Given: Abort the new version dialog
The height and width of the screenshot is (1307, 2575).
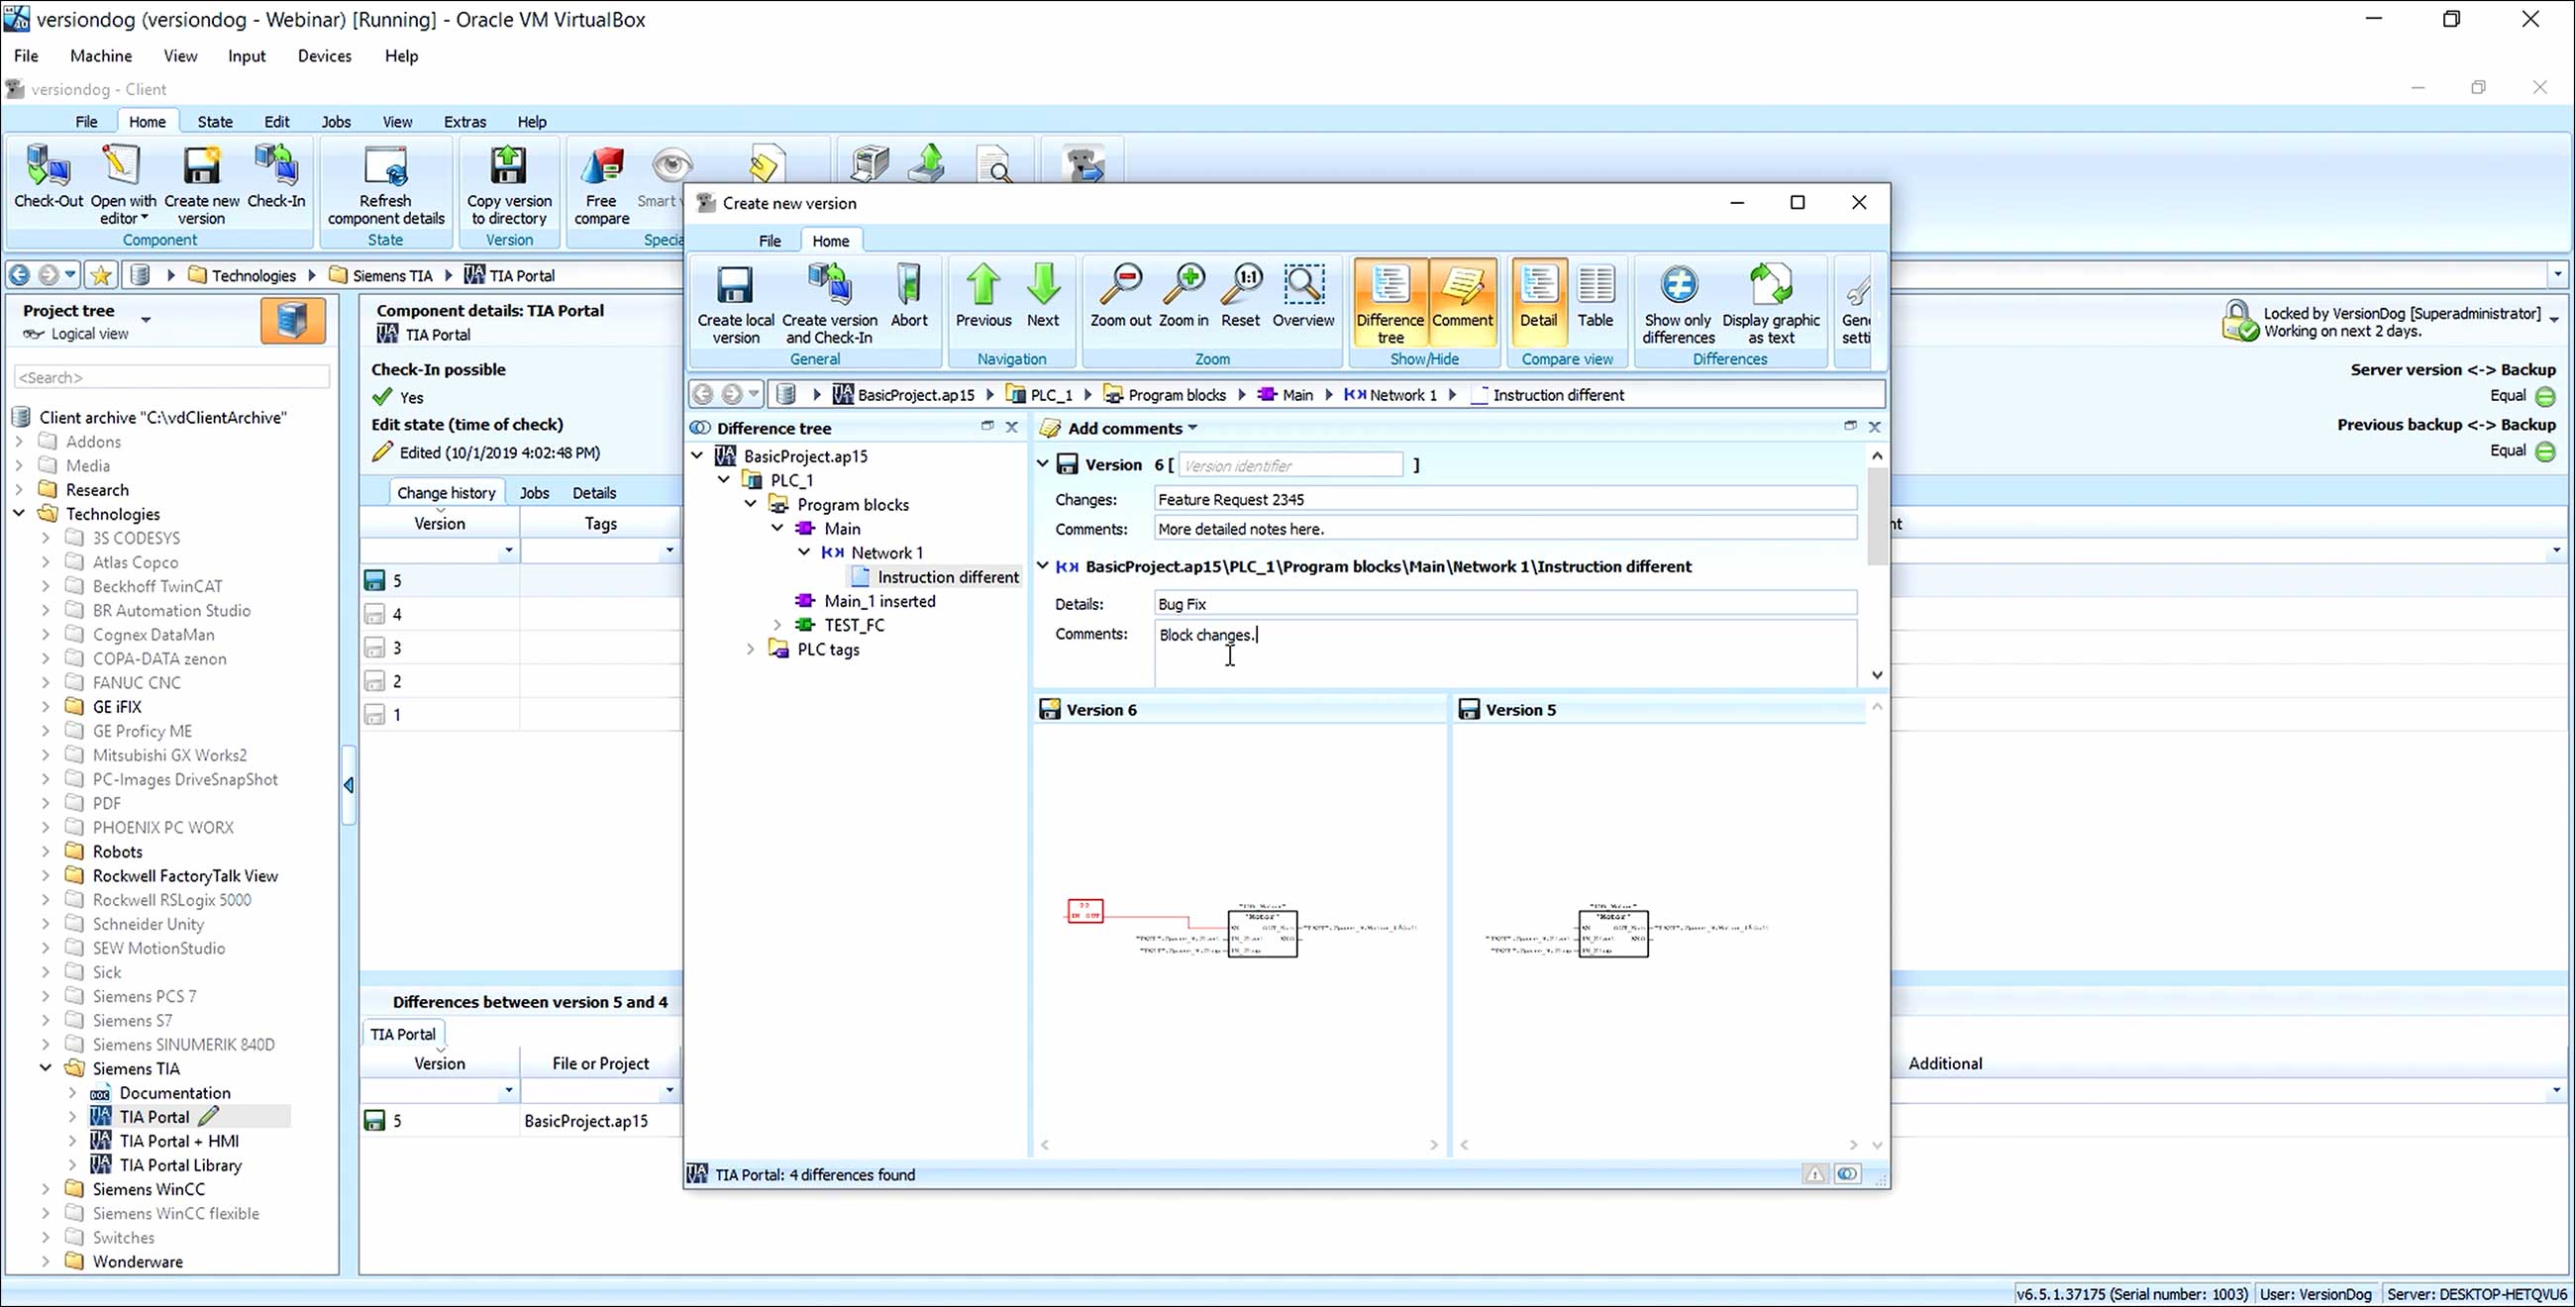Looking at the screenshot, I should pos(908,295).
